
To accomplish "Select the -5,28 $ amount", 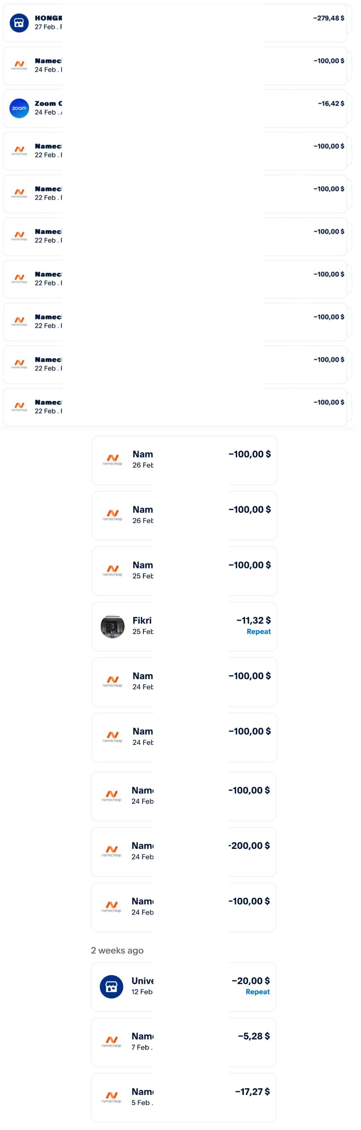I will tap(253, 1036).
